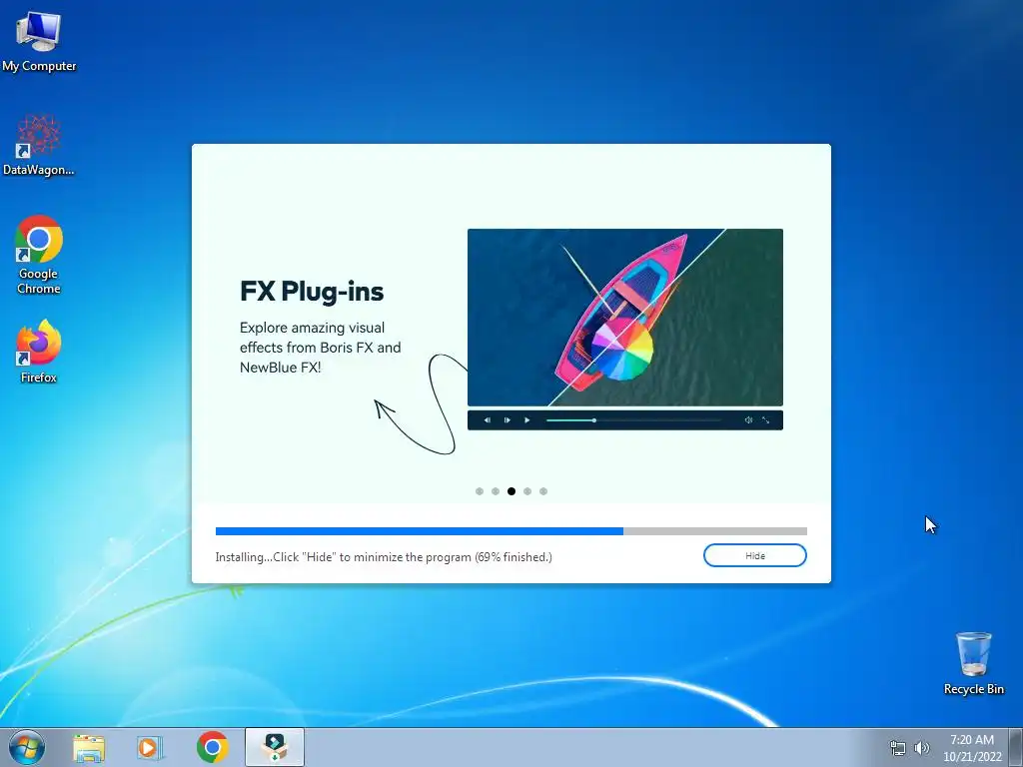This screenshot has width=1023, height=767.
Task: Click the next frame icon in preview
Action: pyautogui.click(x=507, y=420)
